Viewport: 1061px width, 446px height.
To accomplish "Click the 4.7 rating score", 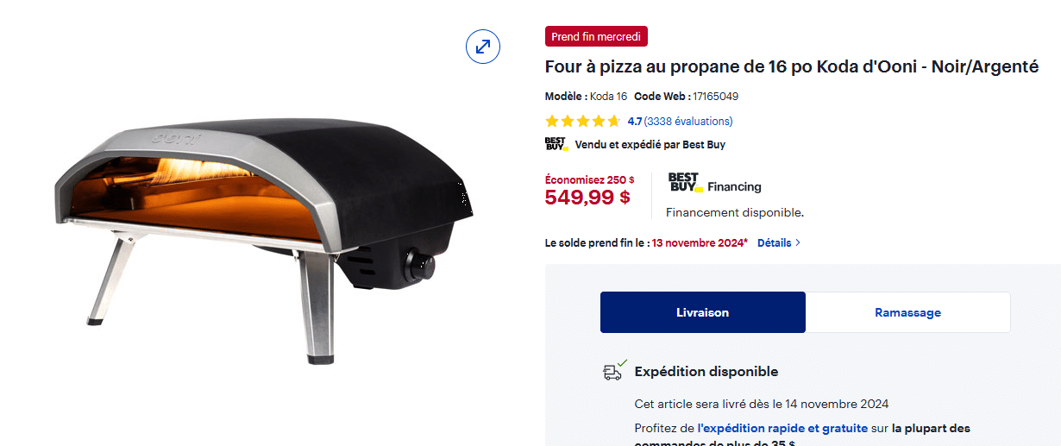I will coord(634,122).
